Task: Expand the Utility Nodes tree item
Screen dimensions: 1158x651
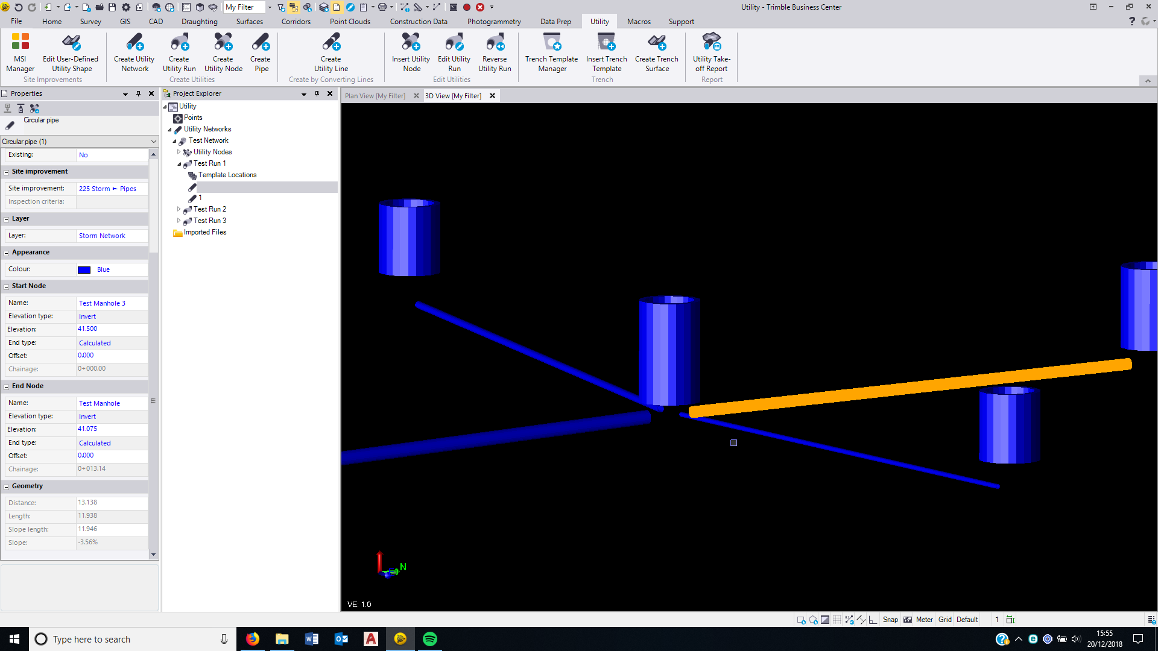Action: (x=179, y=152)
